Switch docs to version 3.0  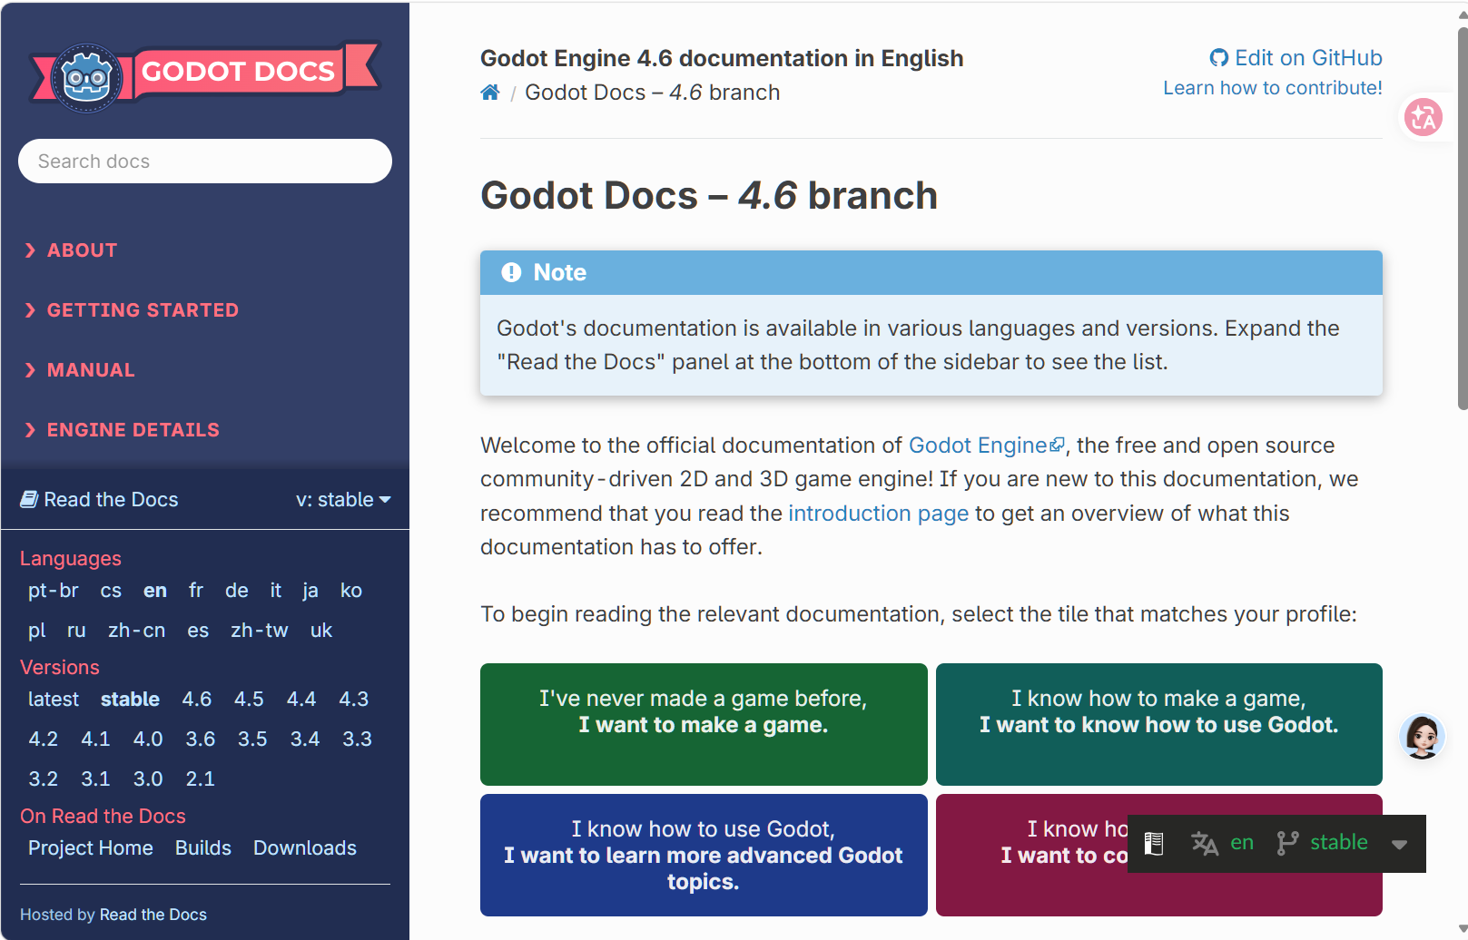click(148, 779)
